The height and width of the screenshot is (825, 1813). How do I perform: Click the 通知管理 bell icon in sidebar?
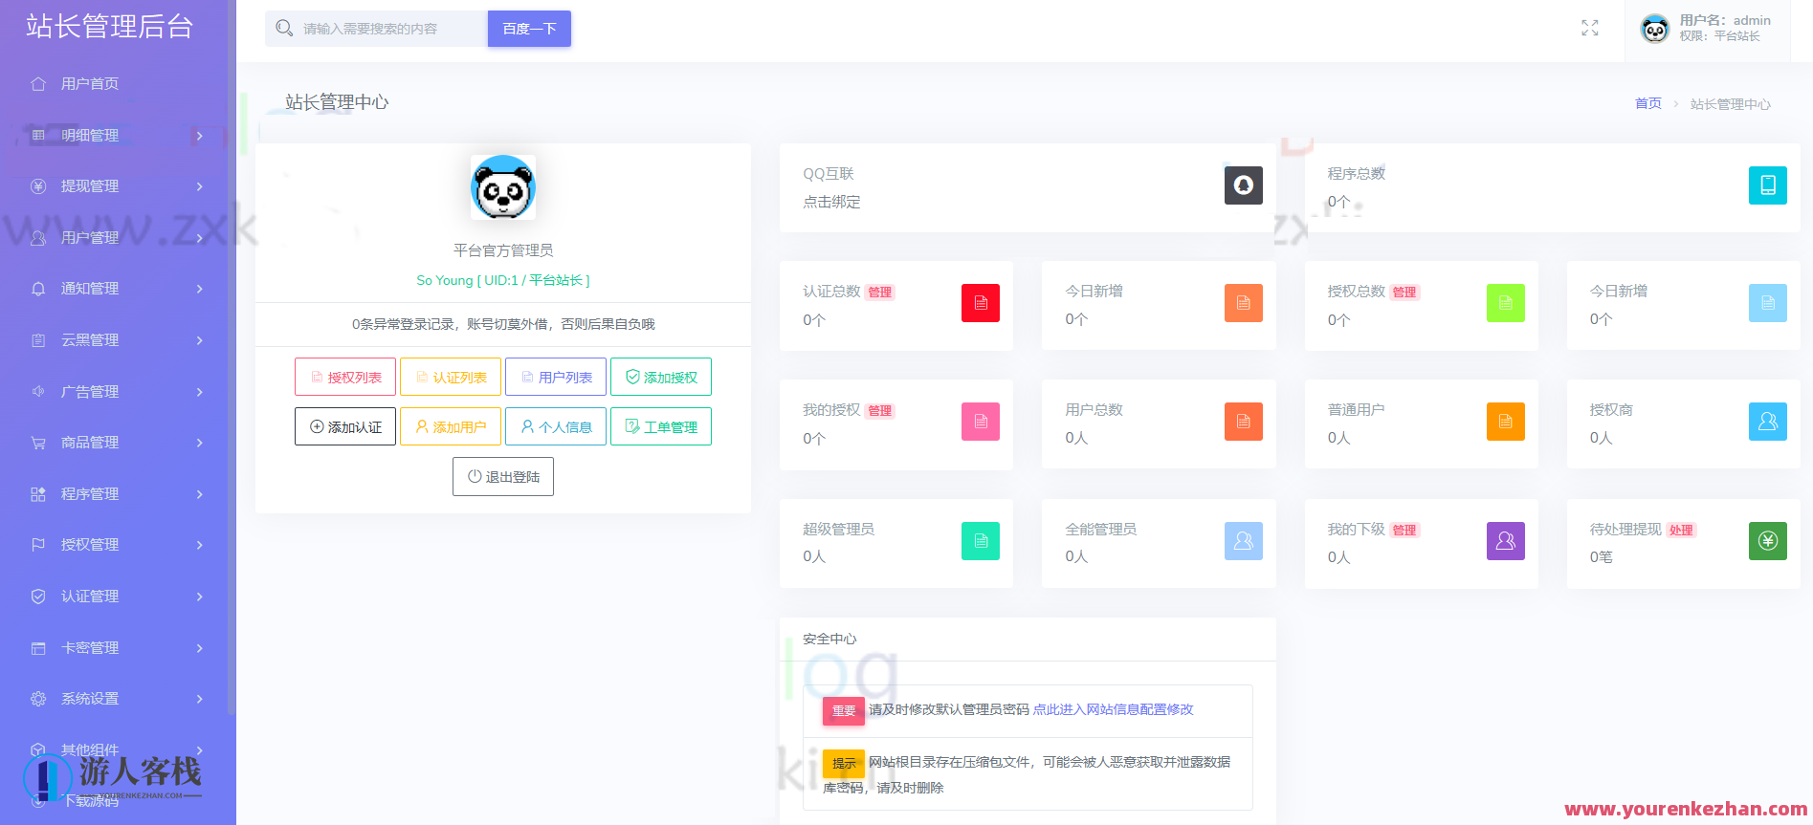pos(38,289)
